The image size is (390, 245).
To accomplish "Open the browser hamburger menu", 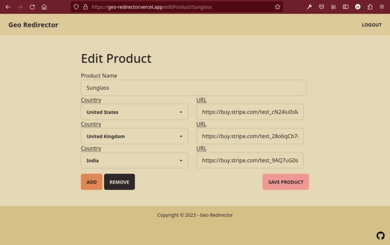I will [x=382, y=7].
